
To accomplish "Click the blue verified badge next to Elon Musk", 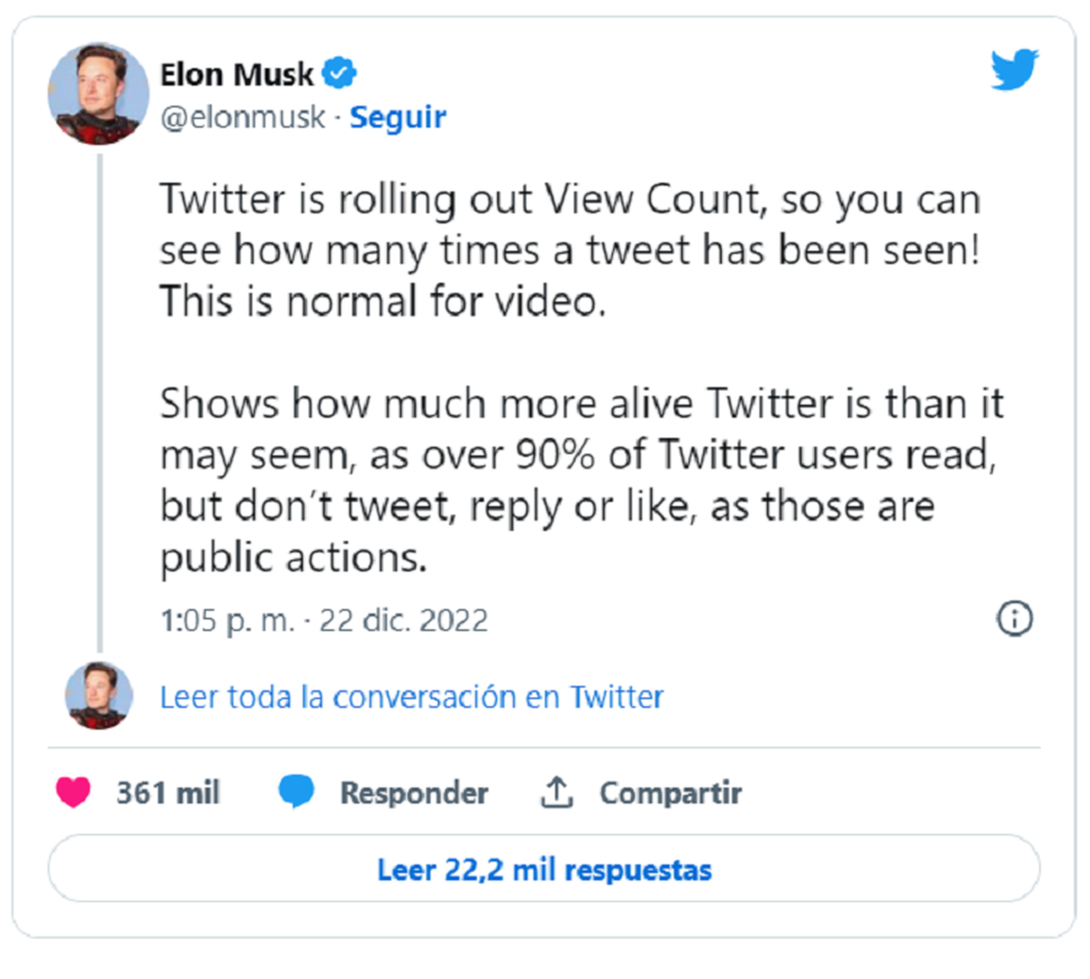I will [x=338, y=75].
